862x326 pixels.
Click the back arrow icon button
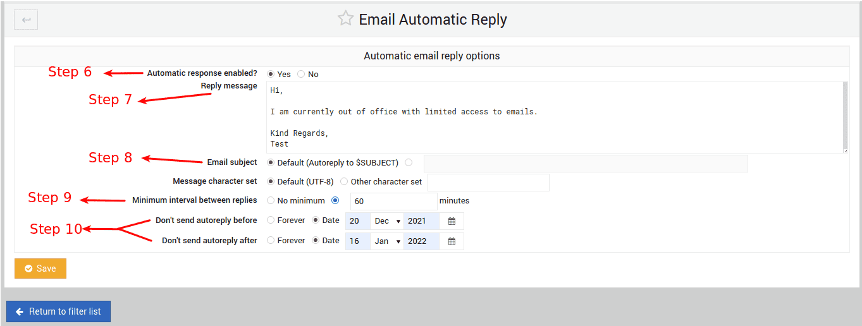[x=26, y=20]
